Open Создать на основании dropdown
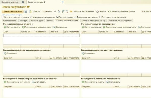The height and width of the screenshot is (98, 151). 84,12
